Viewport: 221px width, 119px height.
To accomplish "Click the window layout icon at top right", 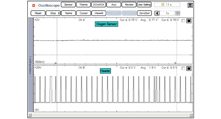I will tap(190, 5).
